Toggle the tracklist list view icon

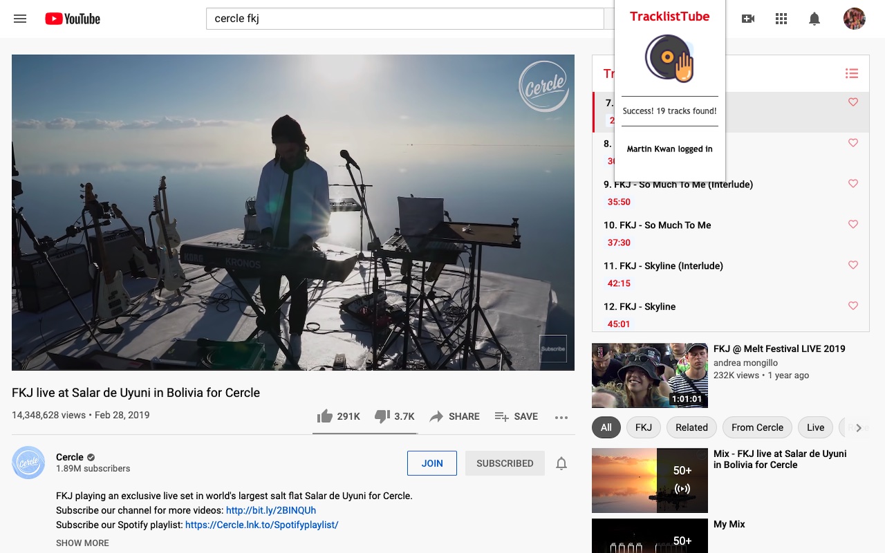(852, 73)
